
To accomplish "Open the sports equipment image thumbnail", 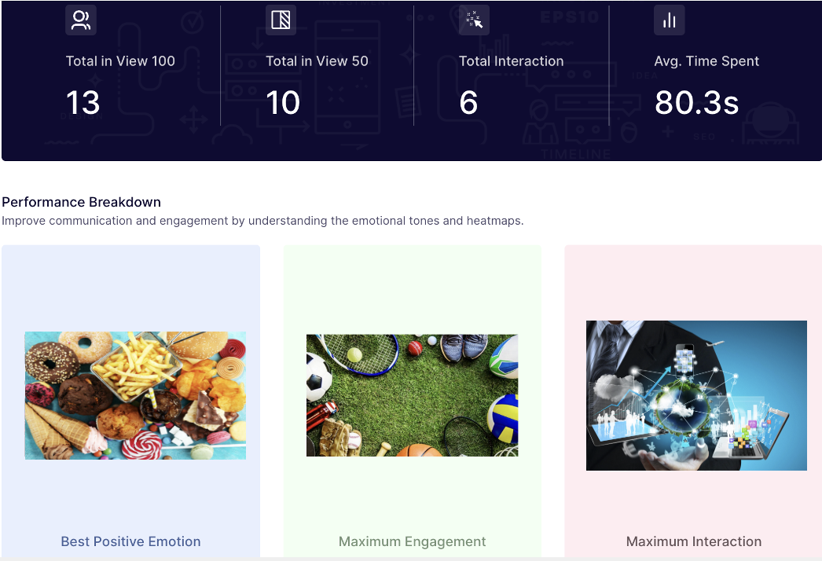I will pyautogui.click(x=412, y=395).
